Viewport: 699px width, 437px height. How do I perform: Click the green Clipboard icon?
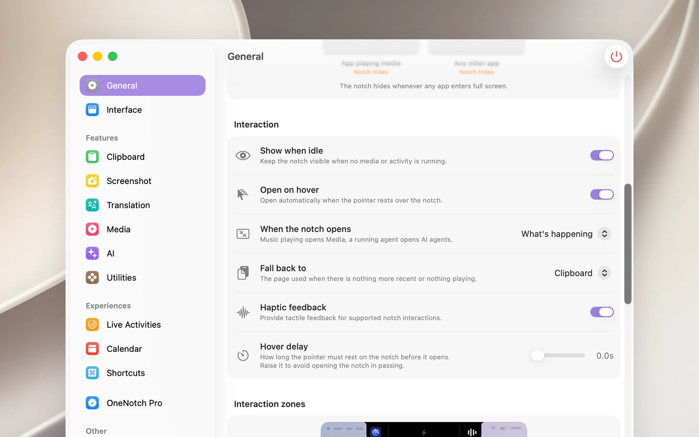(92, 156)
